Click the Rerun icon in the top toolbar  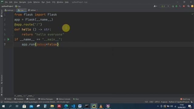[173, 6]
